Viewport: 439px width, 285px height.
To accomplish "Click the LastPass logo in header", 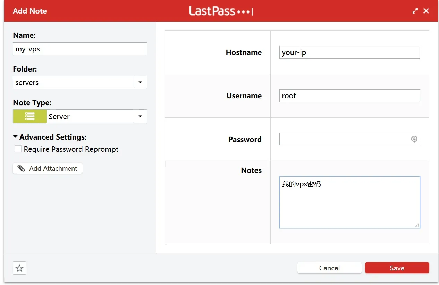I will pyautogui.click(x=221, y=11).
